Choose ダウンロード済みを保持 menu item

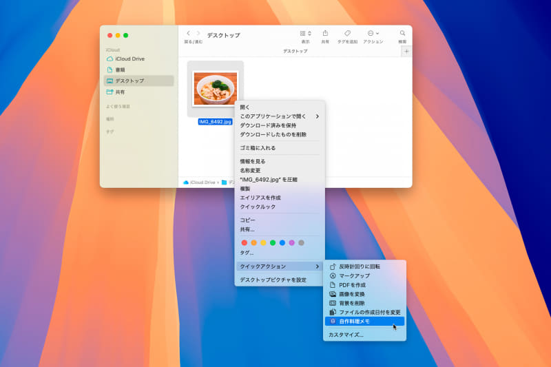coord(280,125)
